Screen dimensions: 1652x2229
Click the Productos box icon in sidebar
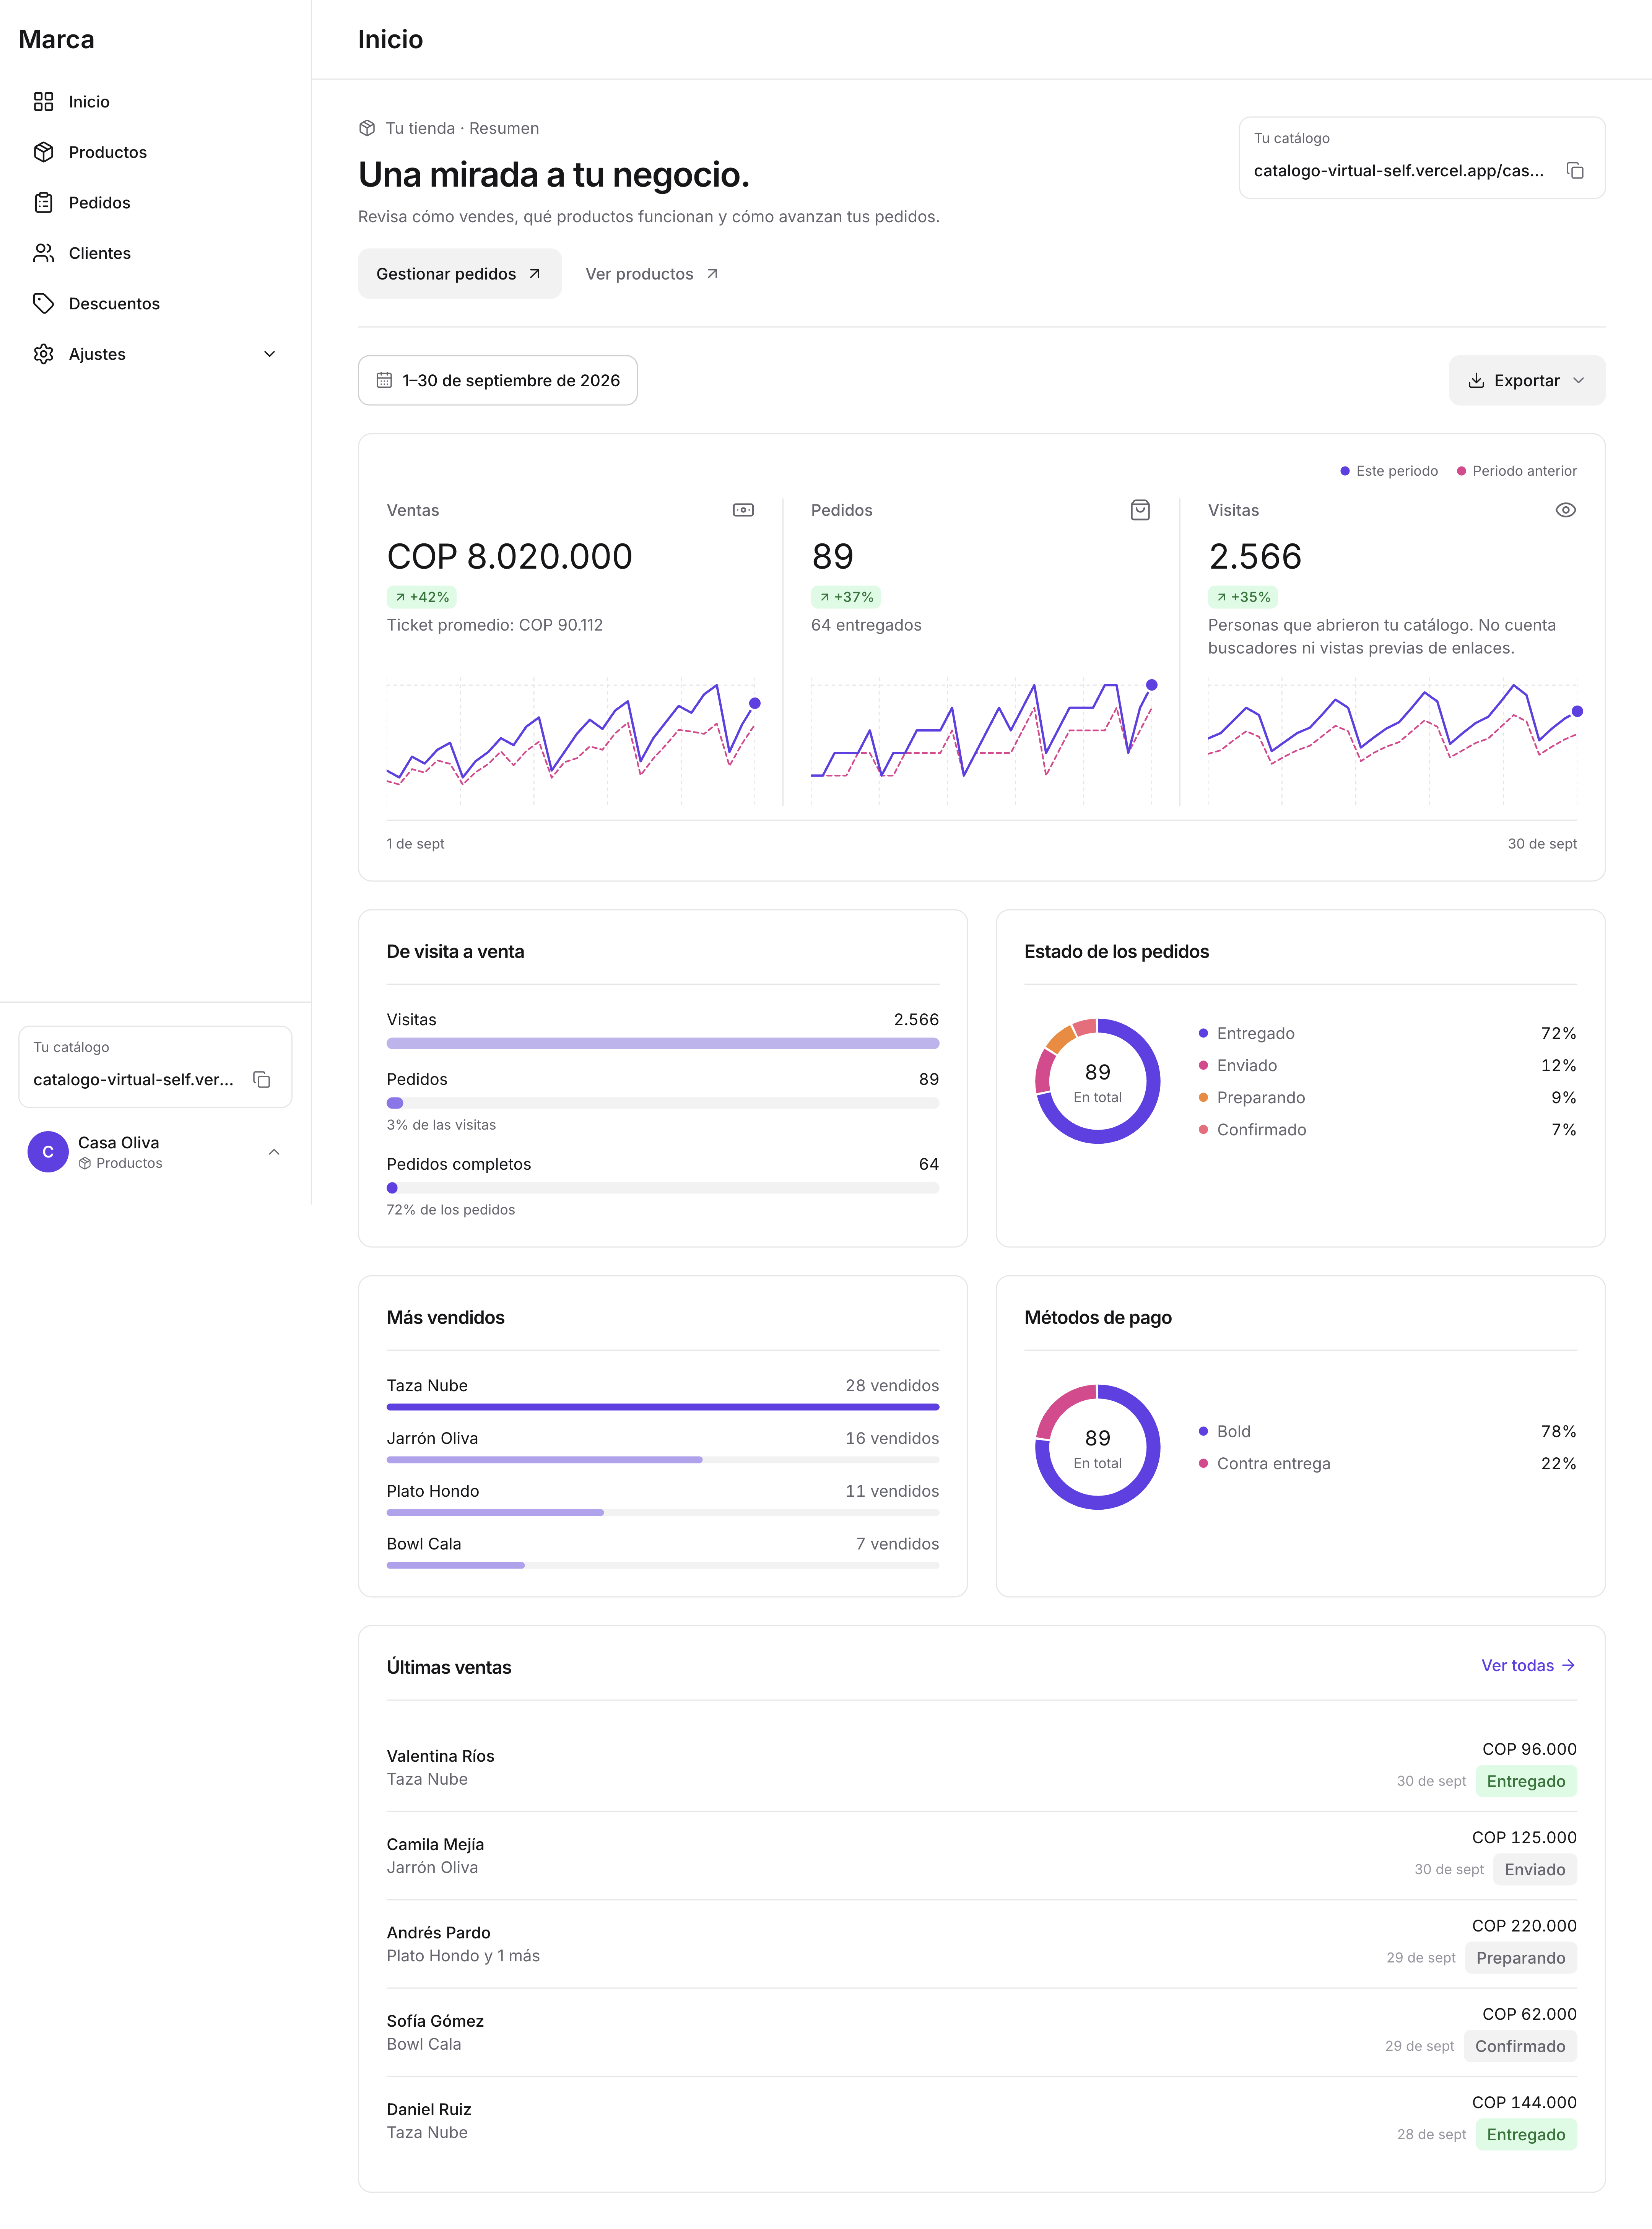click(43, 152)
